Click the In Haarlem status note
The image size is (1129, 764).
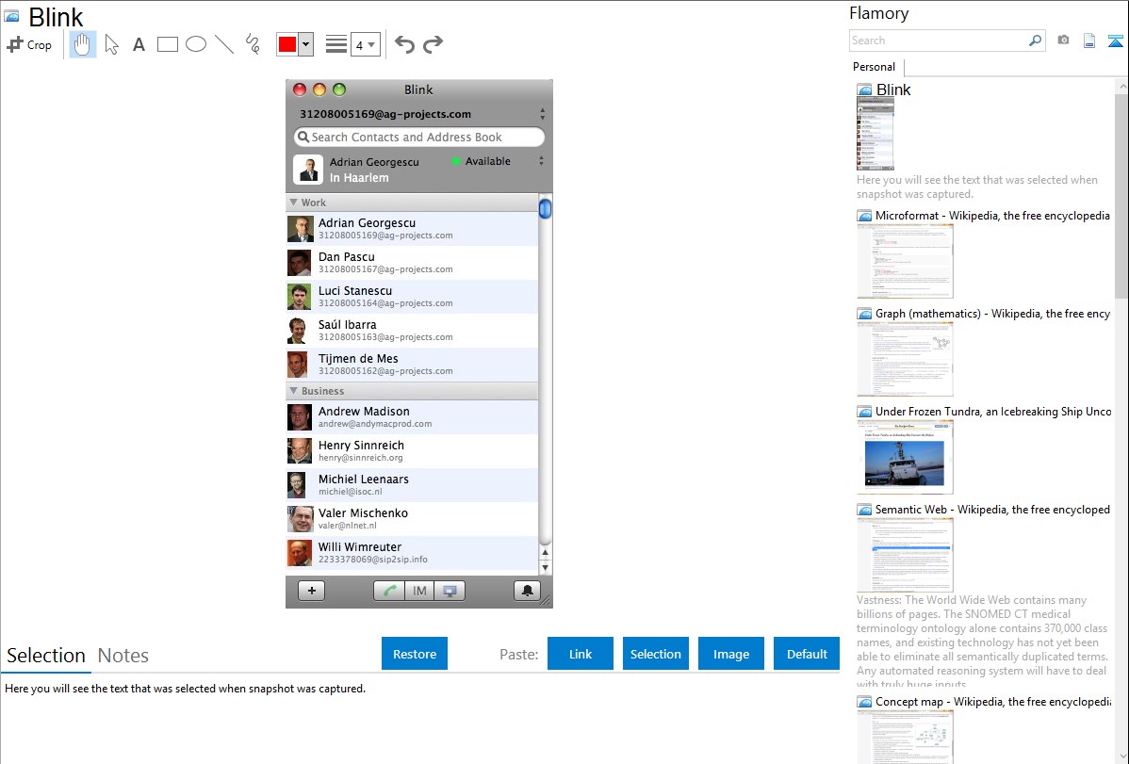tap(359, 178)
